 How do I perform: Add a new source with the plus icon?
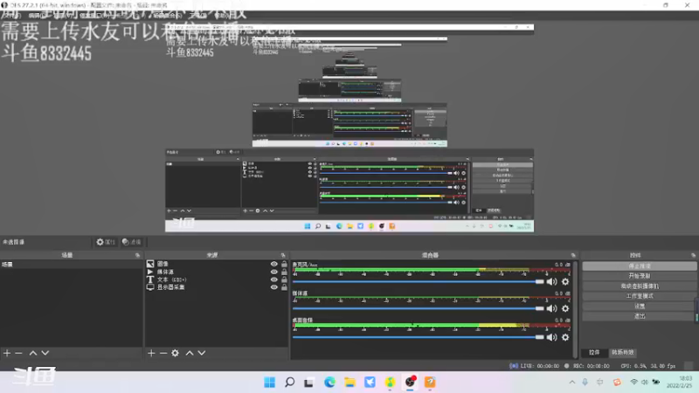151,353
